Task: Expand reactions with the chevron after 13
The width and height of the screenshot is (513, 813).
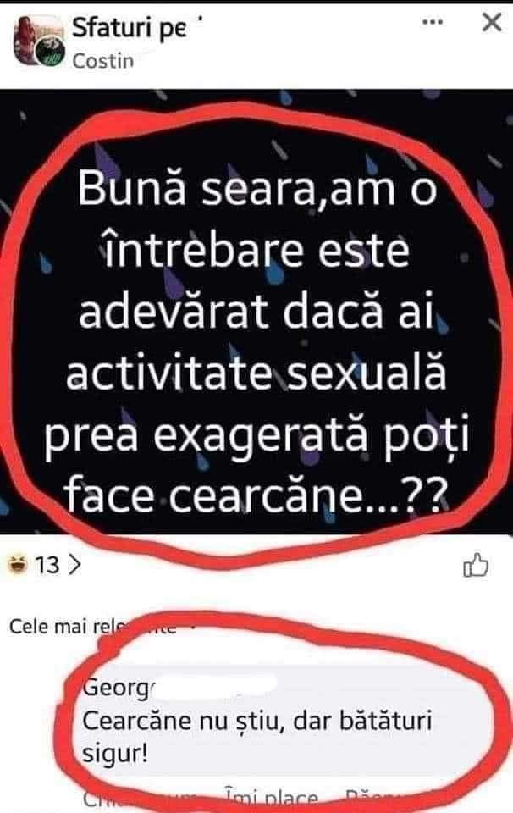Action: pyautogui.click(x=75, y=565)
